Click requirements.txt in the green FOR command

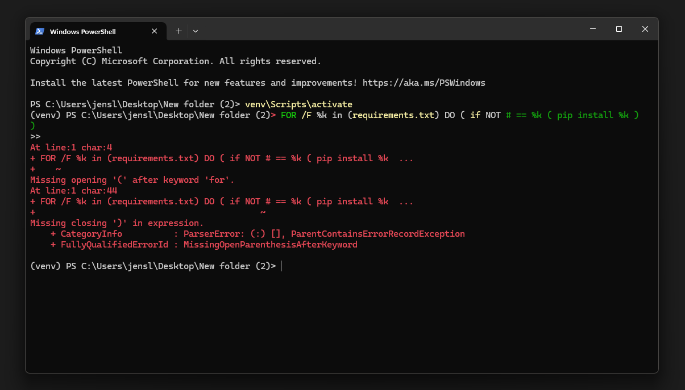[393, 115]
